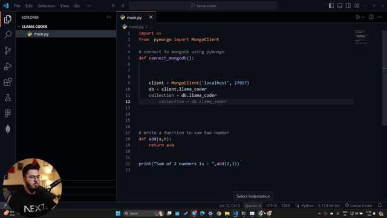The image size is (387, 218).
Task: Open Google Chrome from taskbar
Action: (x=219, y=213)
